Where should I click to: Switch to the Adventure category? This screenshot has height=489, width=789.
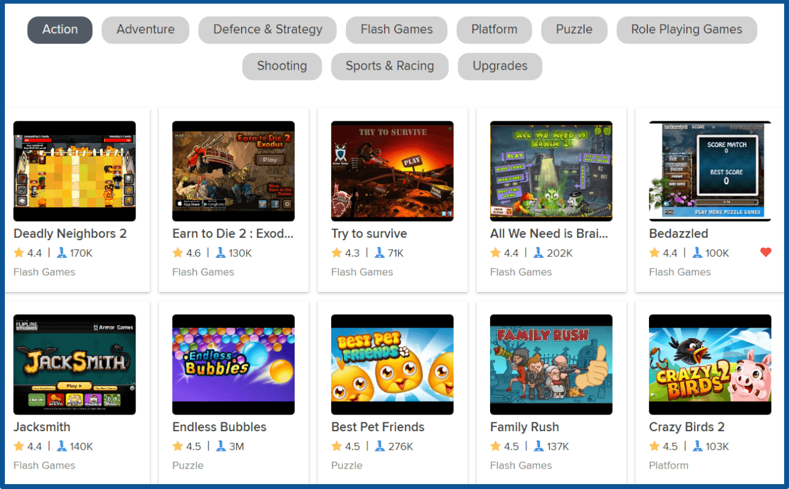tap(145, 30)
